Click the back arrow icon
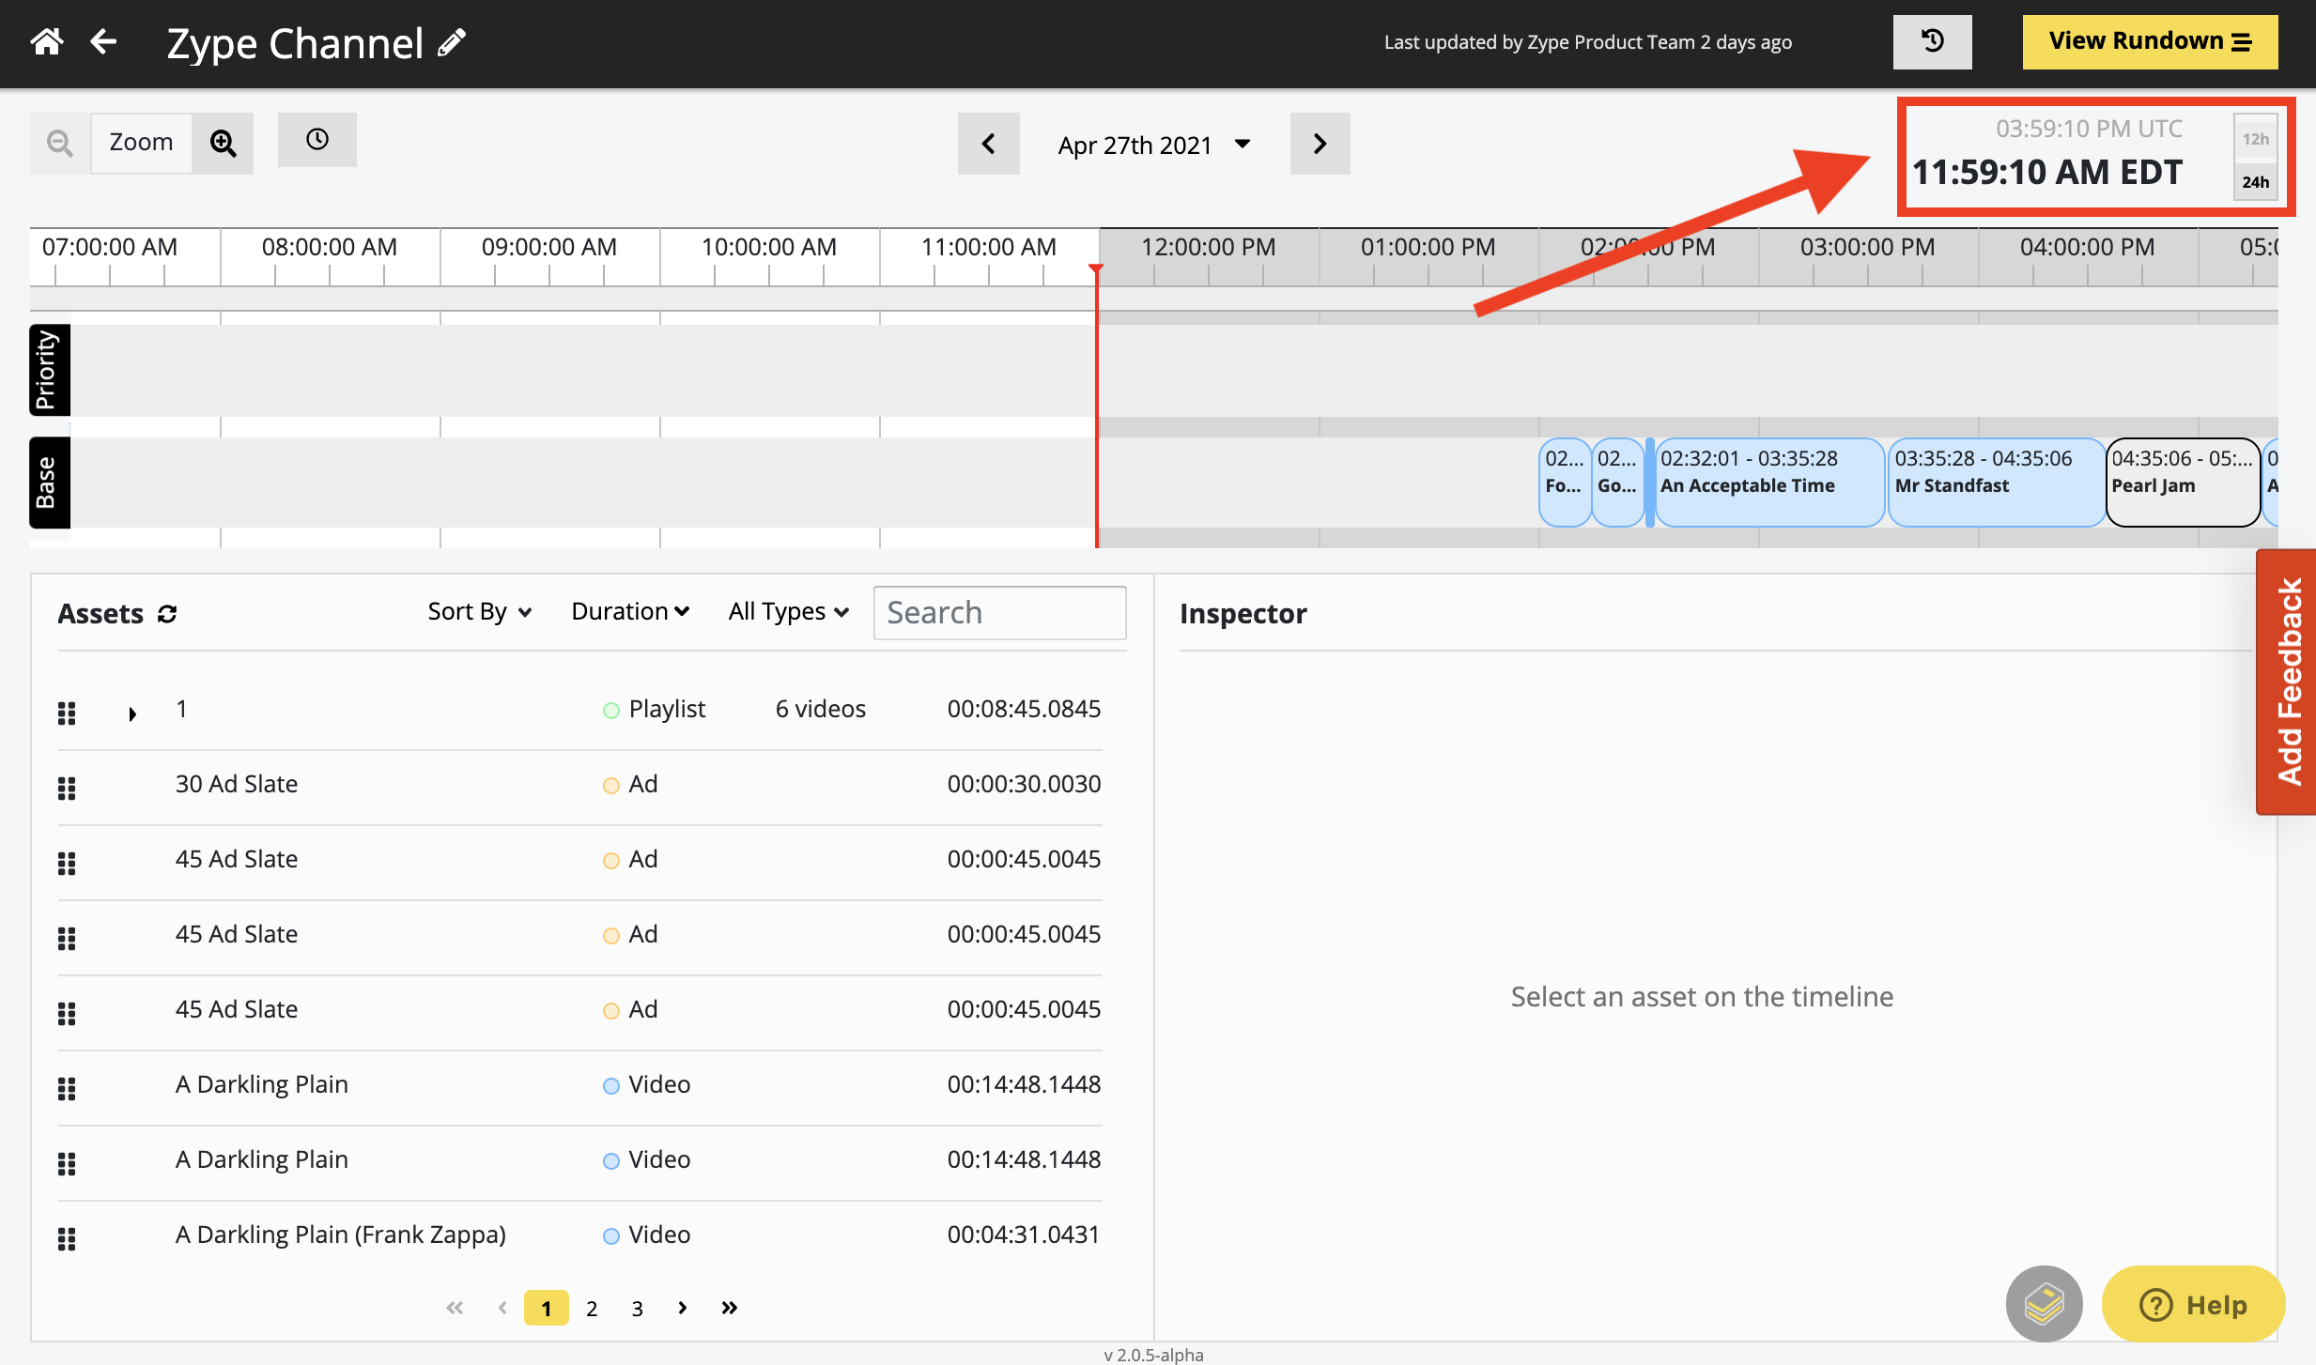2316x1365 pixels. coord(103,41)
